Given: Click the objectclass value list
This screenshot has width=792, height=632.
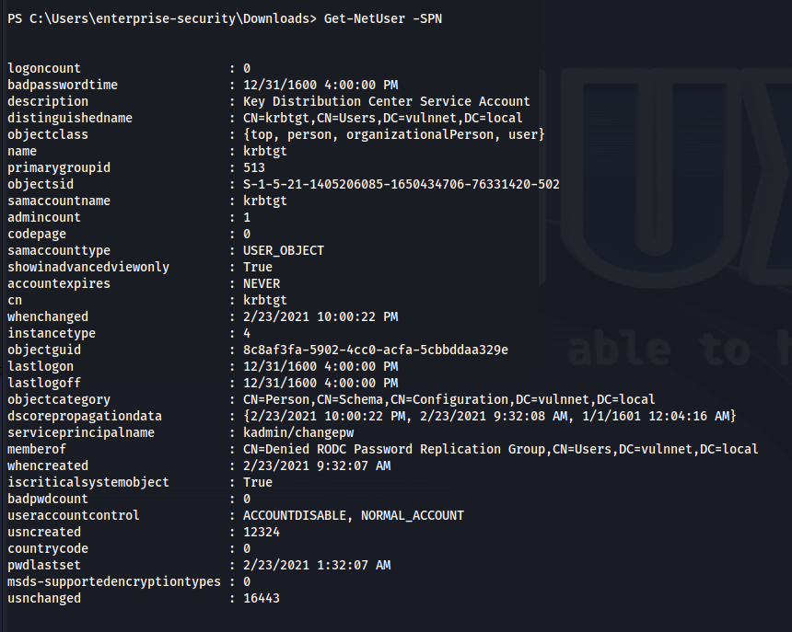Looking at the screenshot, I should [394, 134].
